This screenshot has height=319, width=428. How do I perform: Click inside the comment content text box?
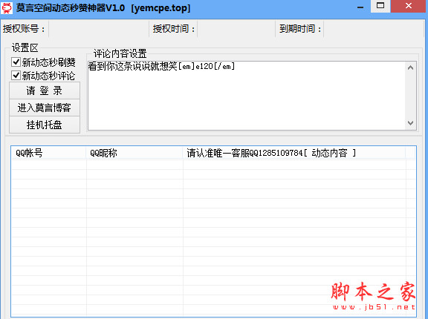247,96
